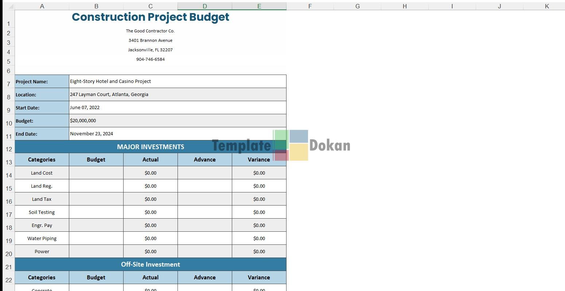This screenshot has width=565, height=291.
Task: Select the Advance cell for Water Piping
Action: (x=204, y=239)
